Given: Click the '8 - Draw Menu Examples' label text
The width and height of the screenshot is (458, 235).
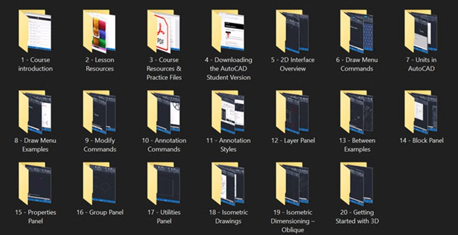Looking at the screenshot, I should tap(35, 145).
